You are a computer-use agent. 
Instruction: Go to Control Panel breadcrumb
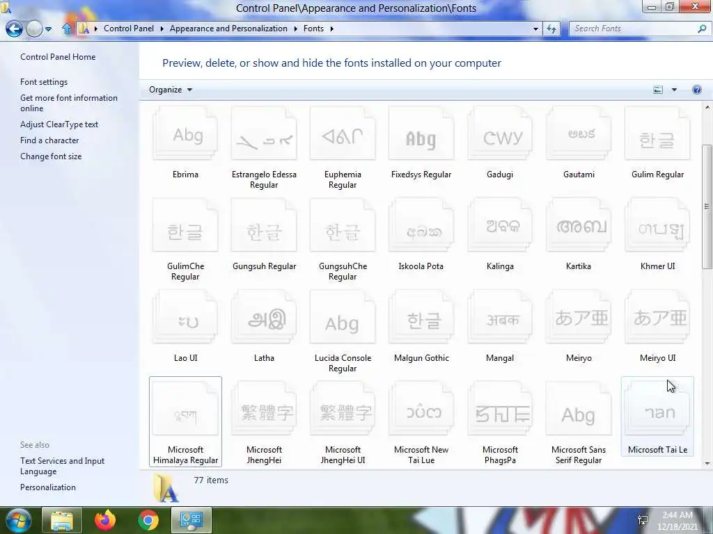pyautogui.click(x=129, y=29)
